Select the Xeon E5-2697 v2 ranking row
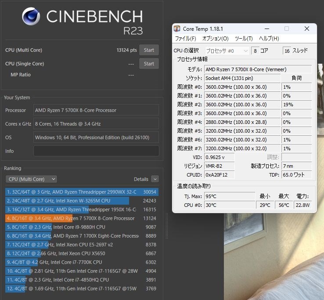The height and width of the screenshot is (300, 324). (x=82, y=245)
